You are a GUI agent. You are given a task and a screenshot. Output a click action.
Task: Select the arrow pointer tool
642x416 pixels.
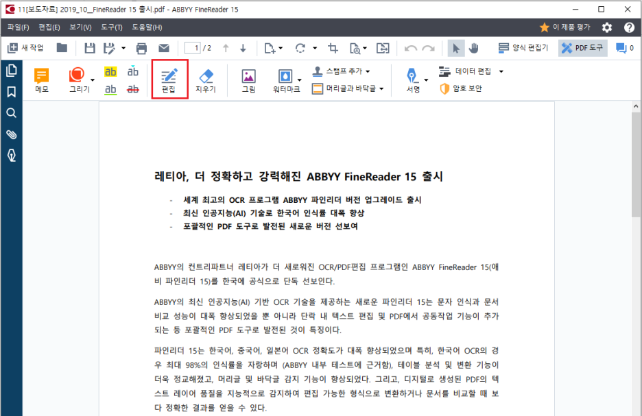(x=455, y=48)
